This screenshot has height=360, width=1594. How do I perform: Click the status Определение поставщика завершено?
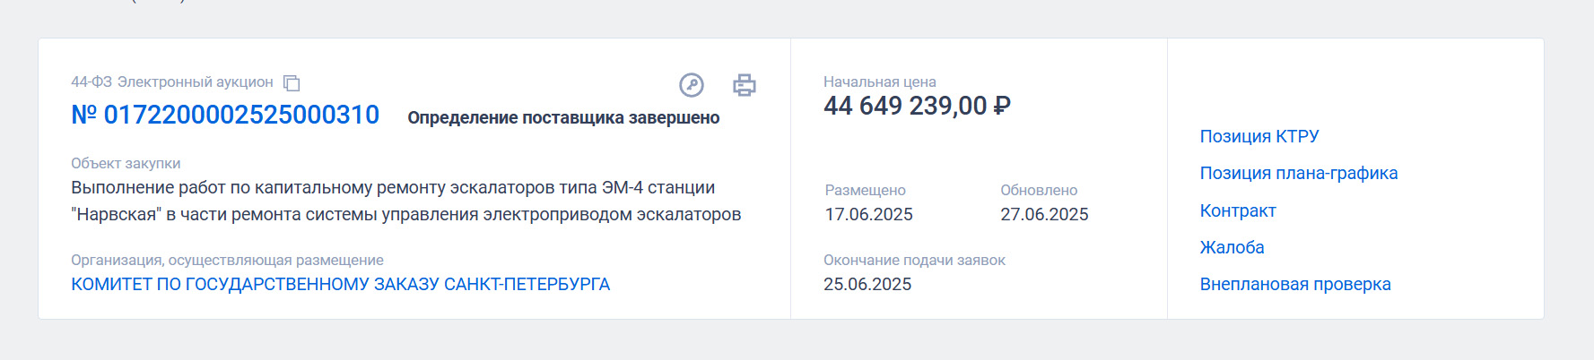pyautogui.click(x=563, y=117)
